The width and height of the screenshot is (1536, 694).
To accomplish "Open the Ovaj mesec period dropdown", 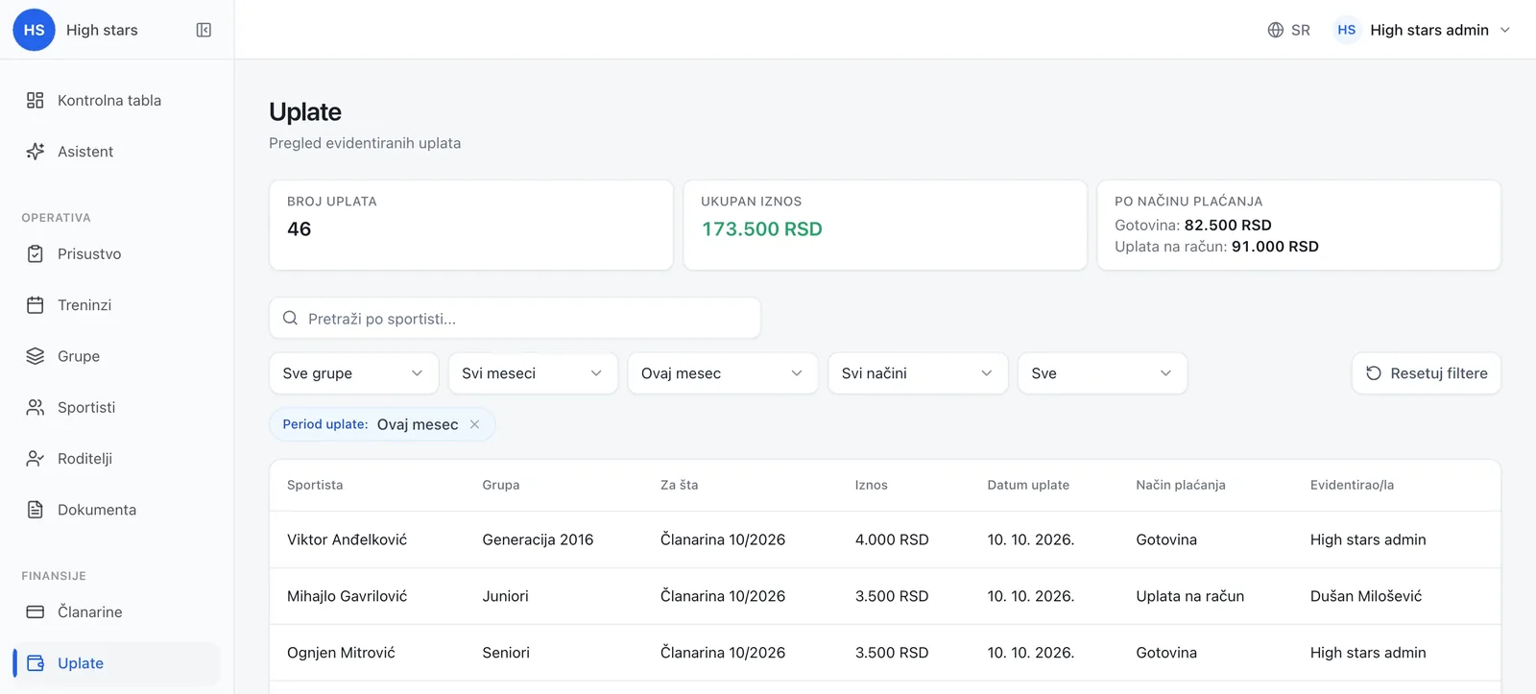I will pos(722,373).
